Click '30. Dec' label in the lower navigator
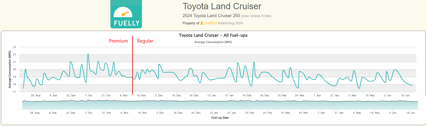This screenshot has height=126, width=427. click(x=196, y=113)
